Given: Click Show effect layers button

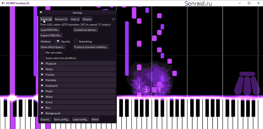Looking at the screenshot, I should tap(53, 47).
